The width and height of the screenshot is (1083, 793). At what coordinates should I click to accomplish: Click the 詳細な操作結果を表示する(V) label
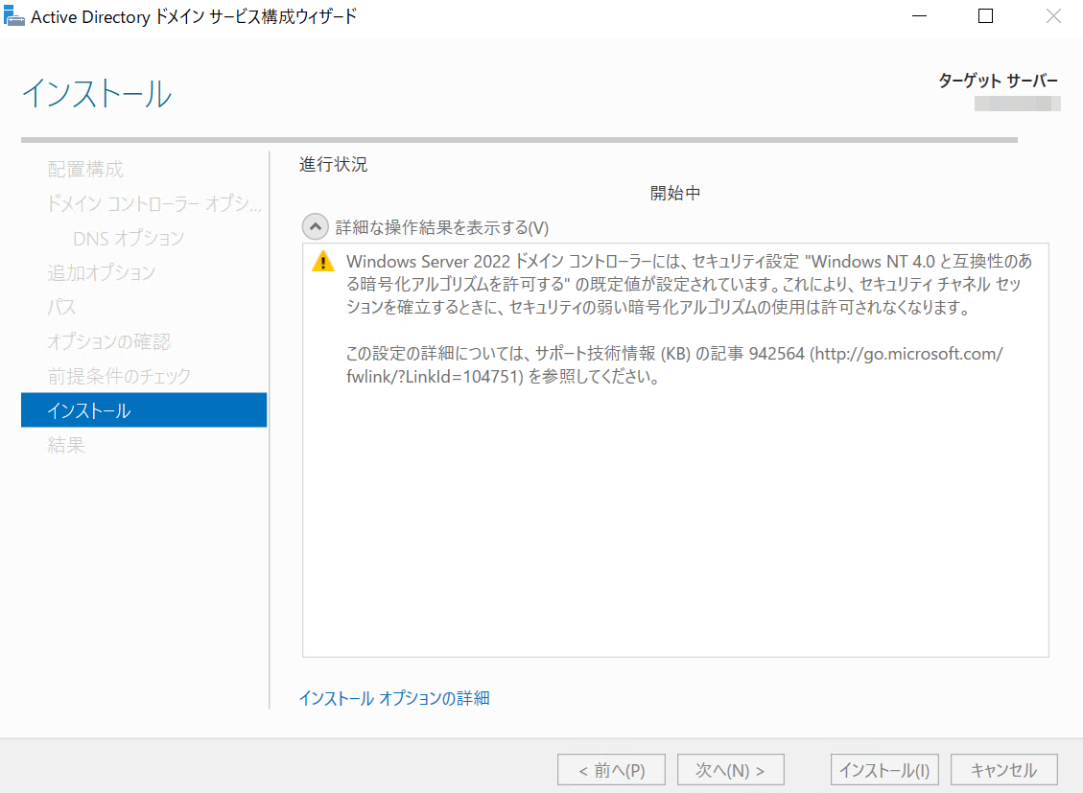pyautogui.click(x=442, y=228)
